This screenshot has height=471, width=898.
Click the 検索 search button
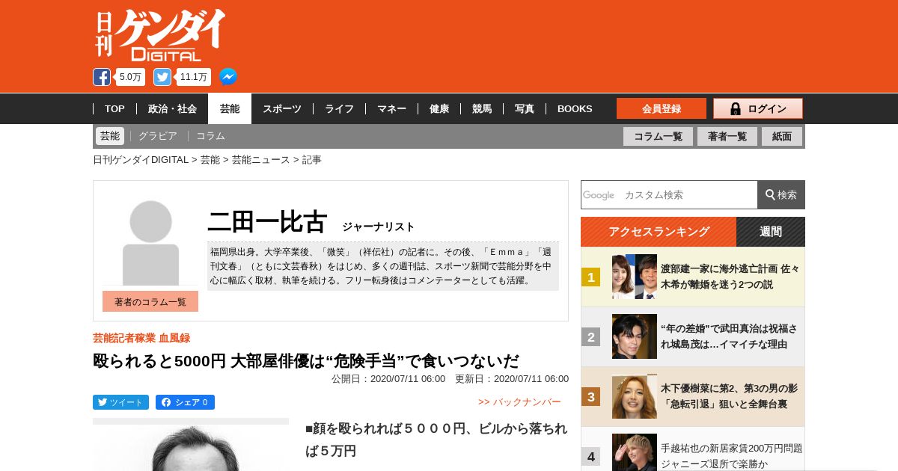781,194
